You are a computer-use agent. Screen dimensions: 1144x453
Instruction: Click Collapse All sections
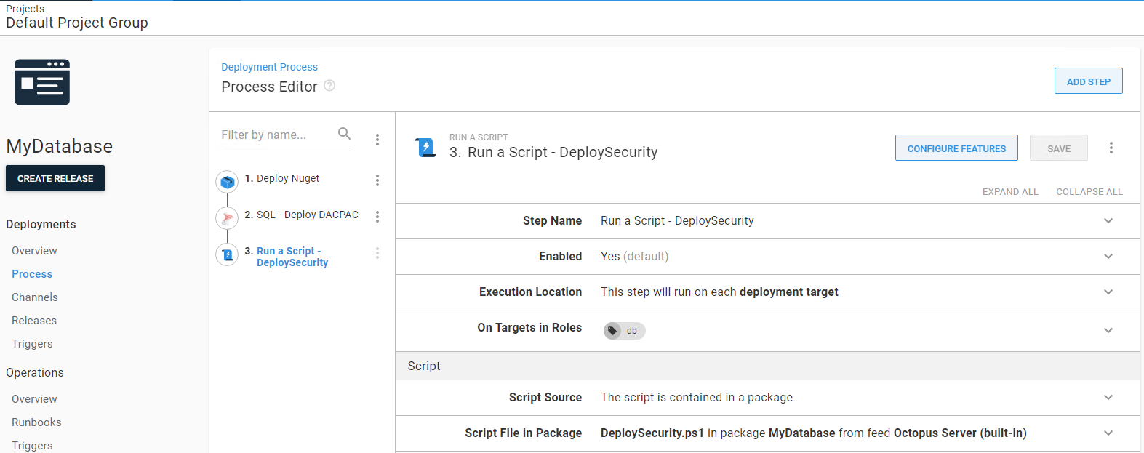[1089, 192]
